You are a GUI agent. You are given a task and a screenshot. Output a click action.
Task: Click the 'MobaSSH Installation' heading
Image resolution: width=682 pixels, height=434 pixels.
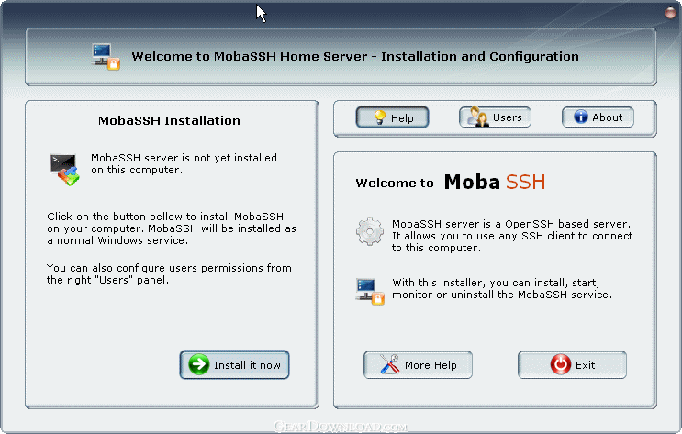coord(169,120)
